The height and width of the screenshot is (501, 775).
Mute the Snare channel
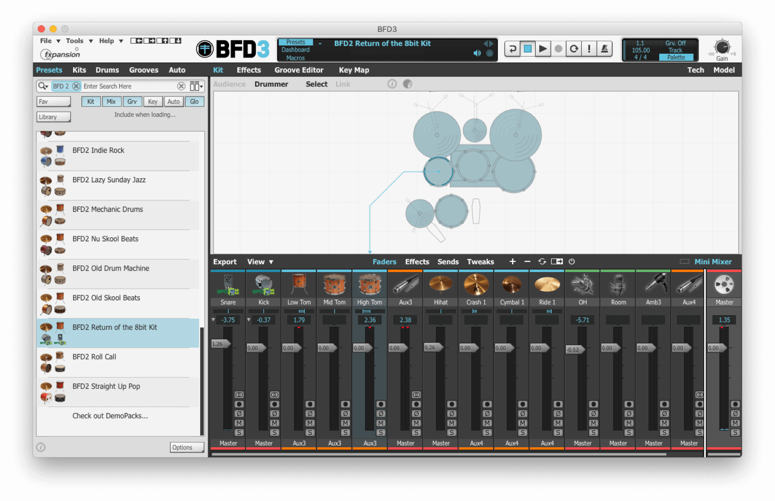point(239,423)
